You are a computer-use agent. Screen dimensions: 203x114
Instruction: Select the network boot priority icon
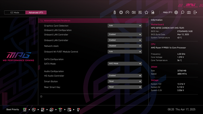(78, 110)
